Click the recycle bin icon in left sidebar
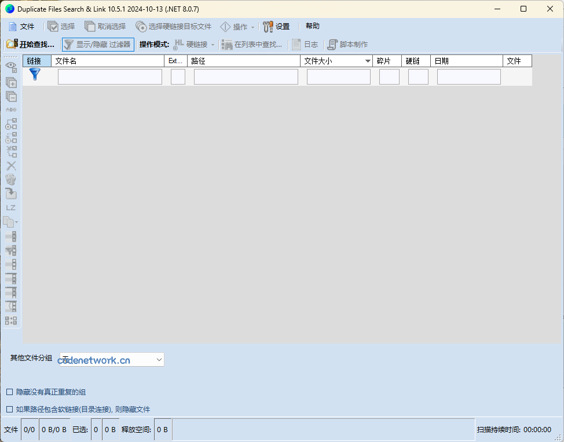The image size is (564, 442). tap(10, 180)
